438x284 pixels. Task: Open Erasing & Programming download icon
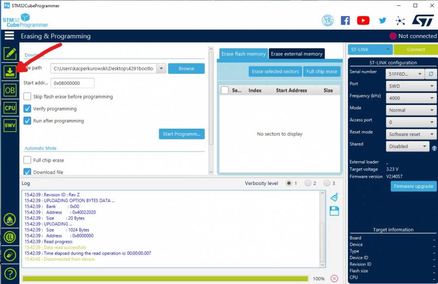pos(10,72)
